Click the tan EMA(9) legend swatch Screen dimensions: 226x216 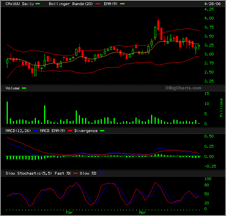(x=123, y=4)
